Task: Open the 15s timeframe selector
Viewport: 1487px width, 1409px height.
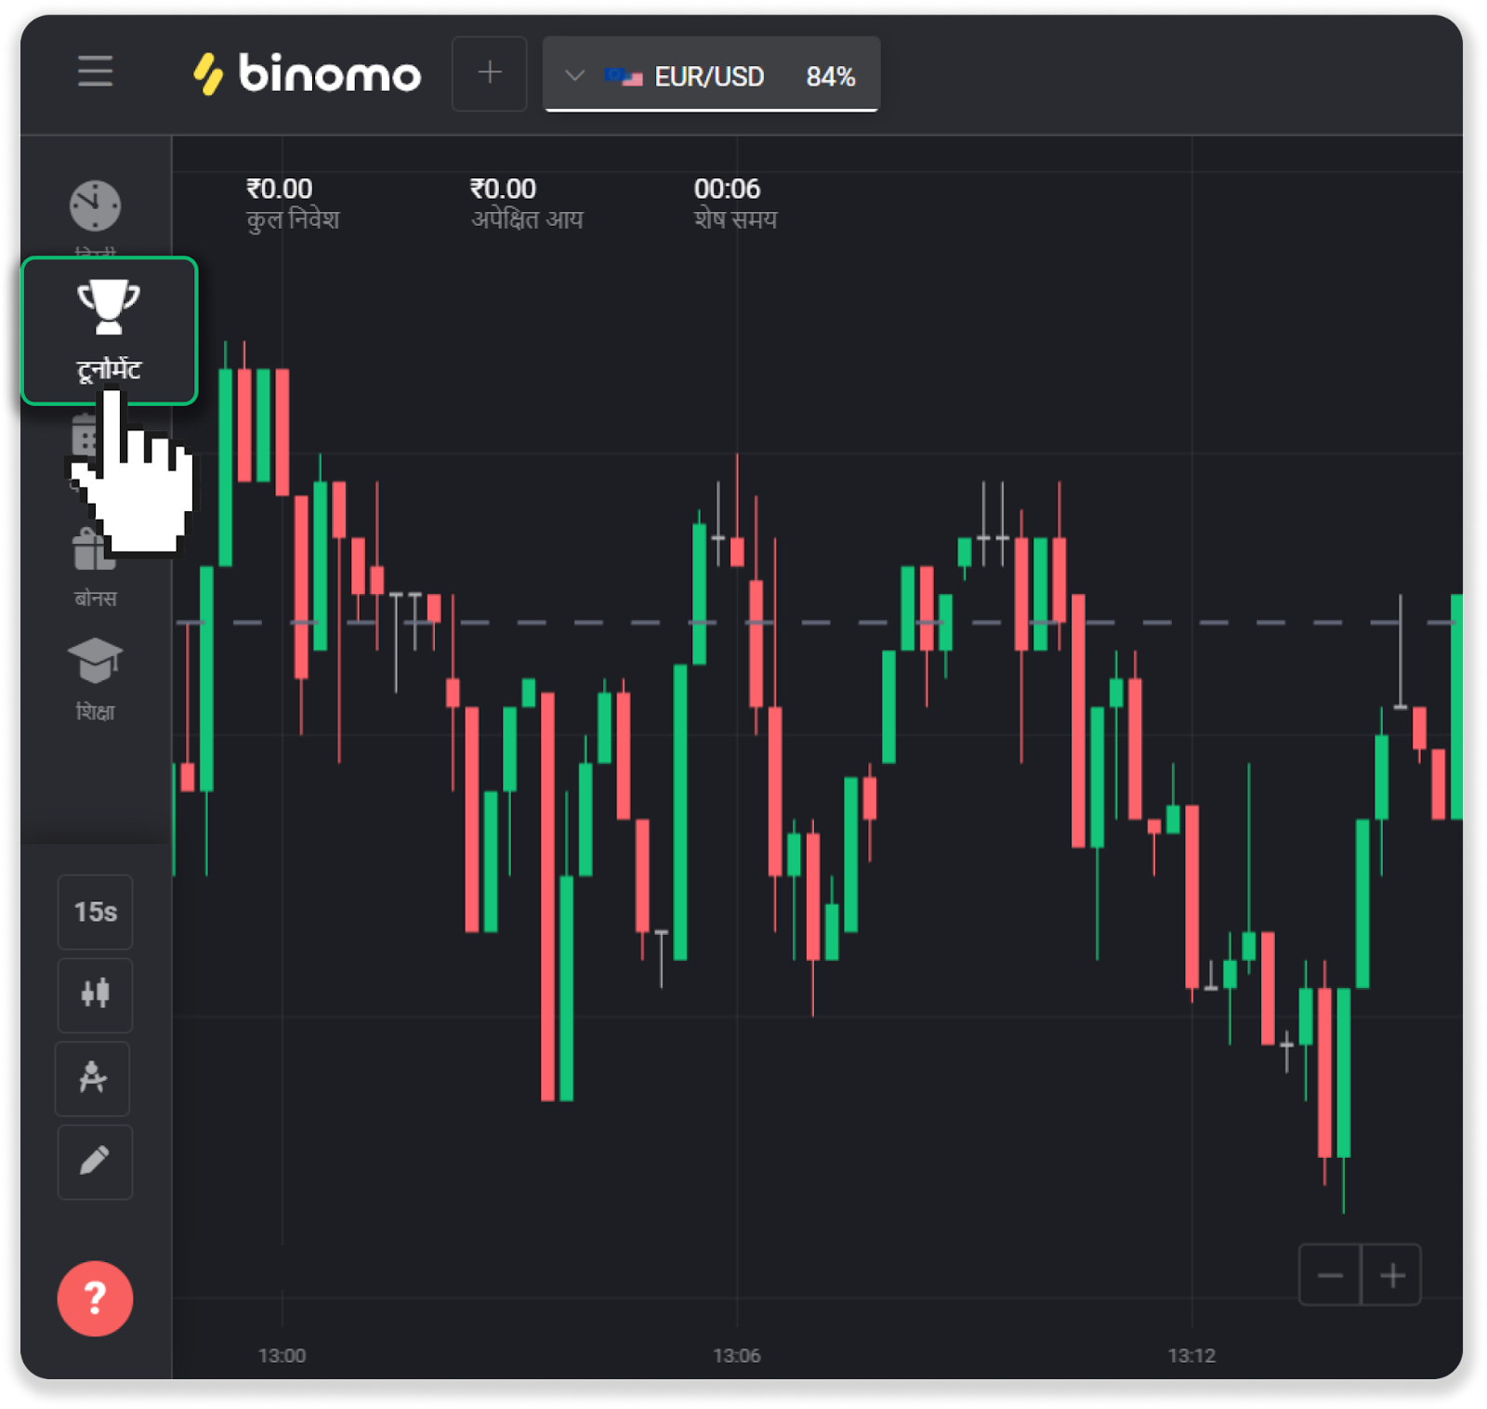Action: [x=95, y=912]
